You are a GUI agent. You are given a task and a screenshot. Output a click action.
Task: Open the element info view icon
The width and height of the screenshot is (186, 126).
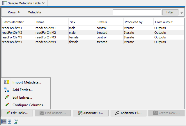click(15, 121)
